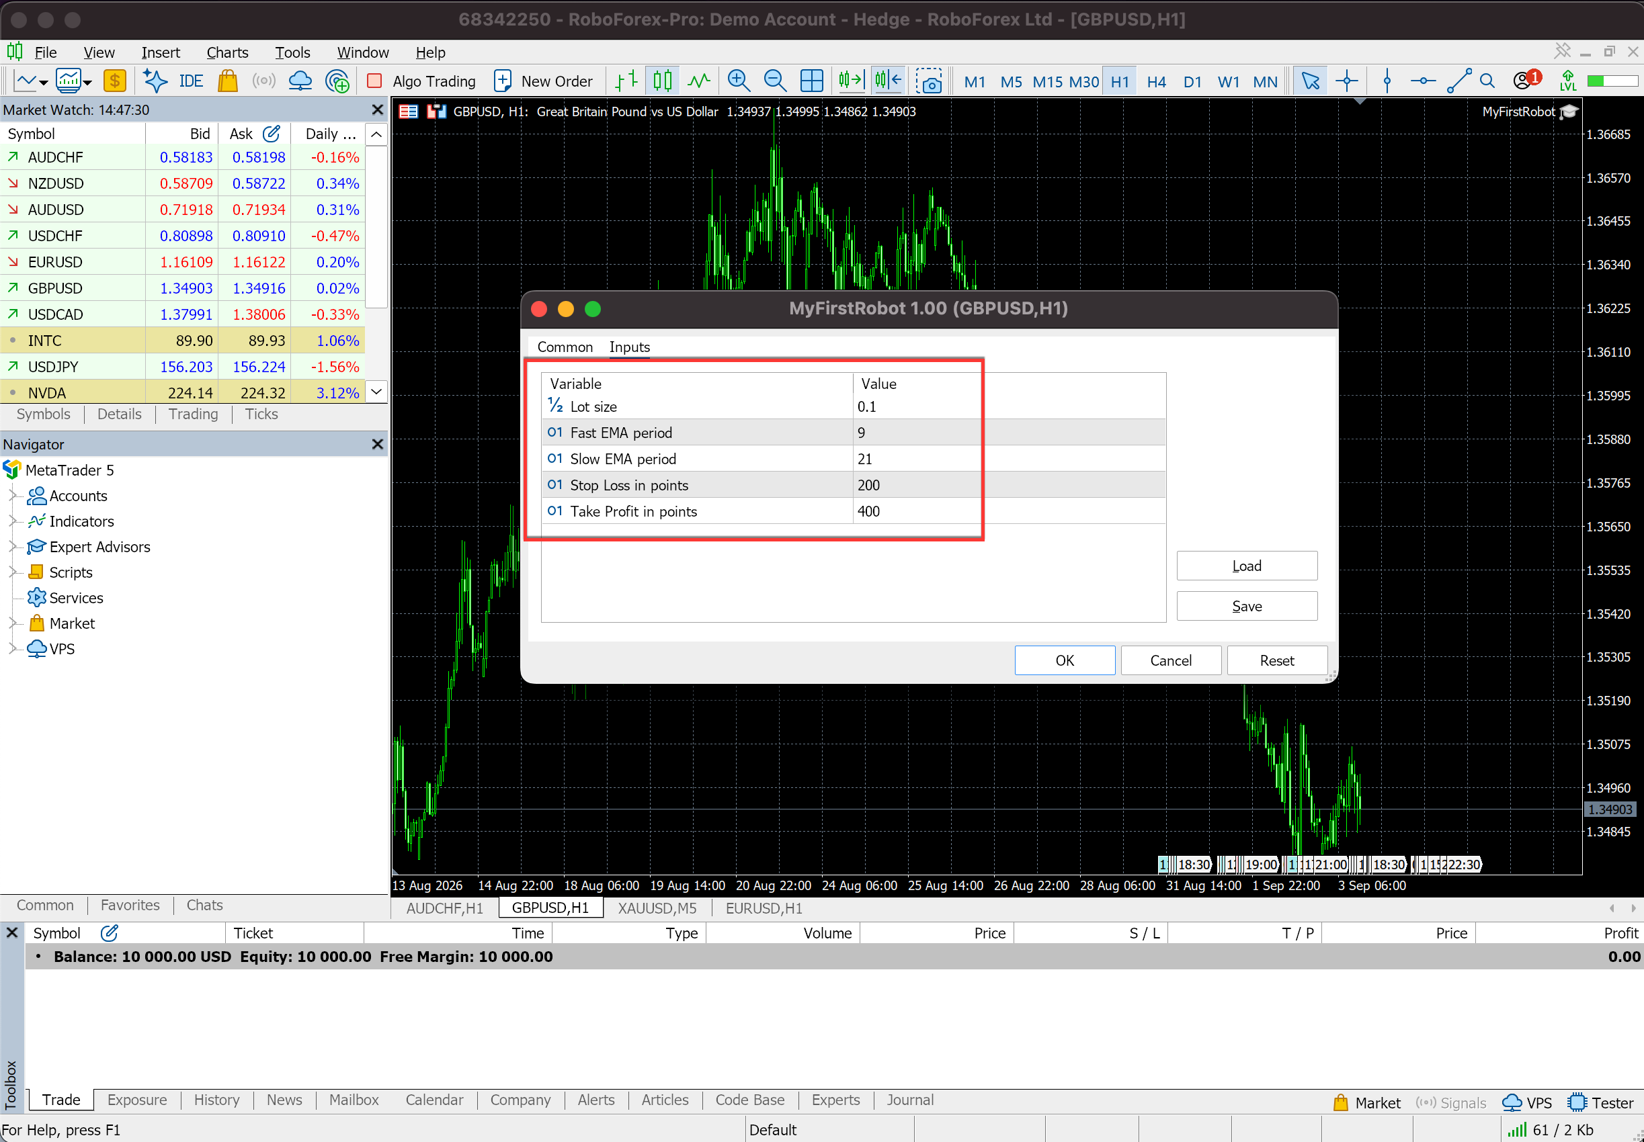Click the bar chart type icon
Image resolution: width=1644 pixels, height=1142 pixels.
point(626,81)
